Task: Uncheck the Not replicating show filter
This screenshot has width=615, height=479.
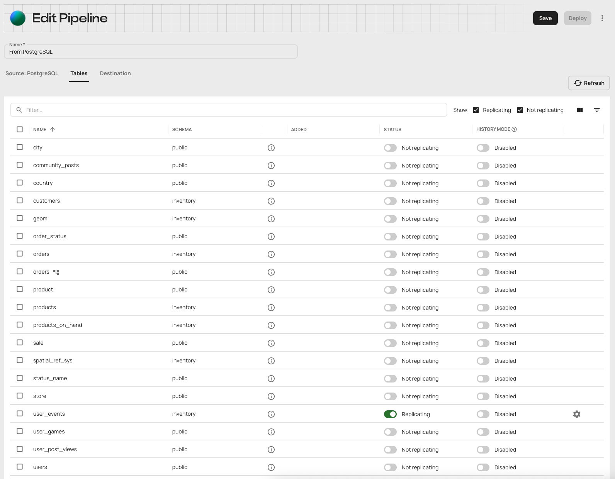Action: pos(520,110)
